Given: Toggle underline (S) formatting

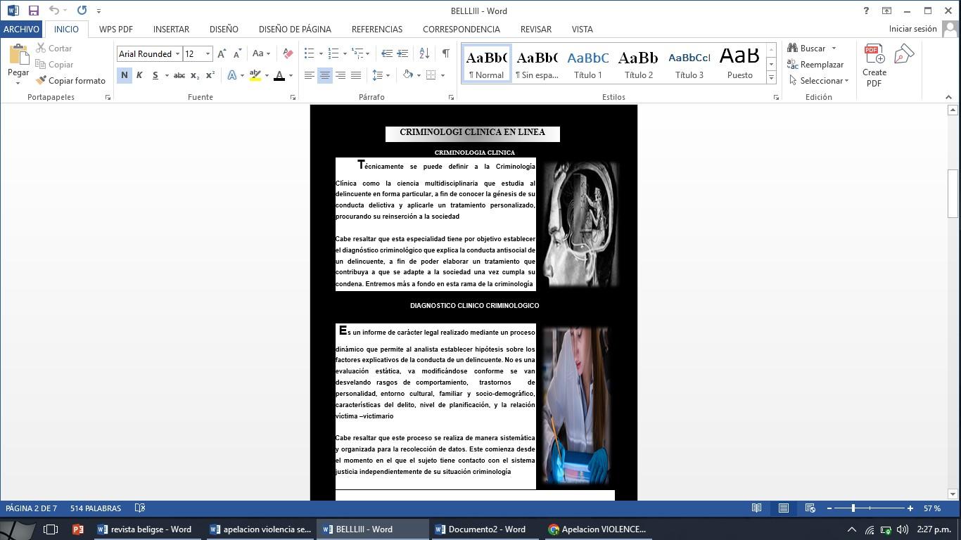Looking at the screenshot, I should (155, 75).
